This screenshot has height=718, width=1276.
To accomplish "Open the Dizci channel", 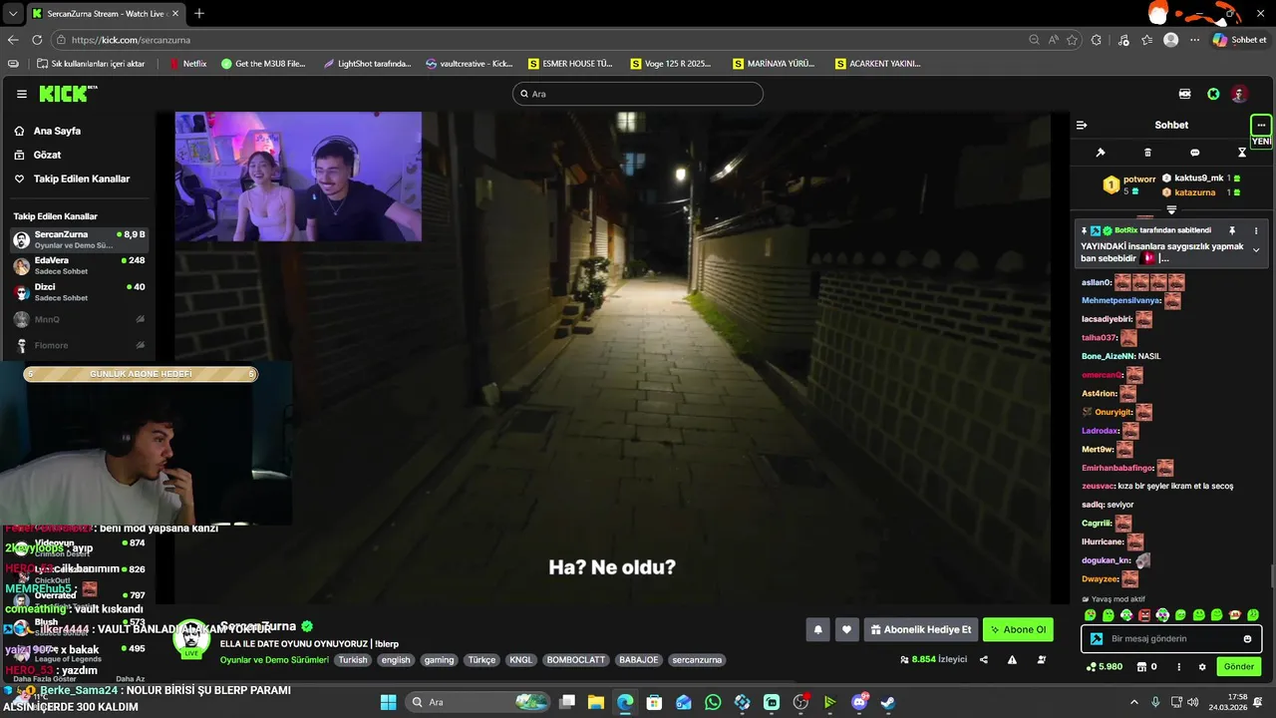I will (x=80, y=292).
